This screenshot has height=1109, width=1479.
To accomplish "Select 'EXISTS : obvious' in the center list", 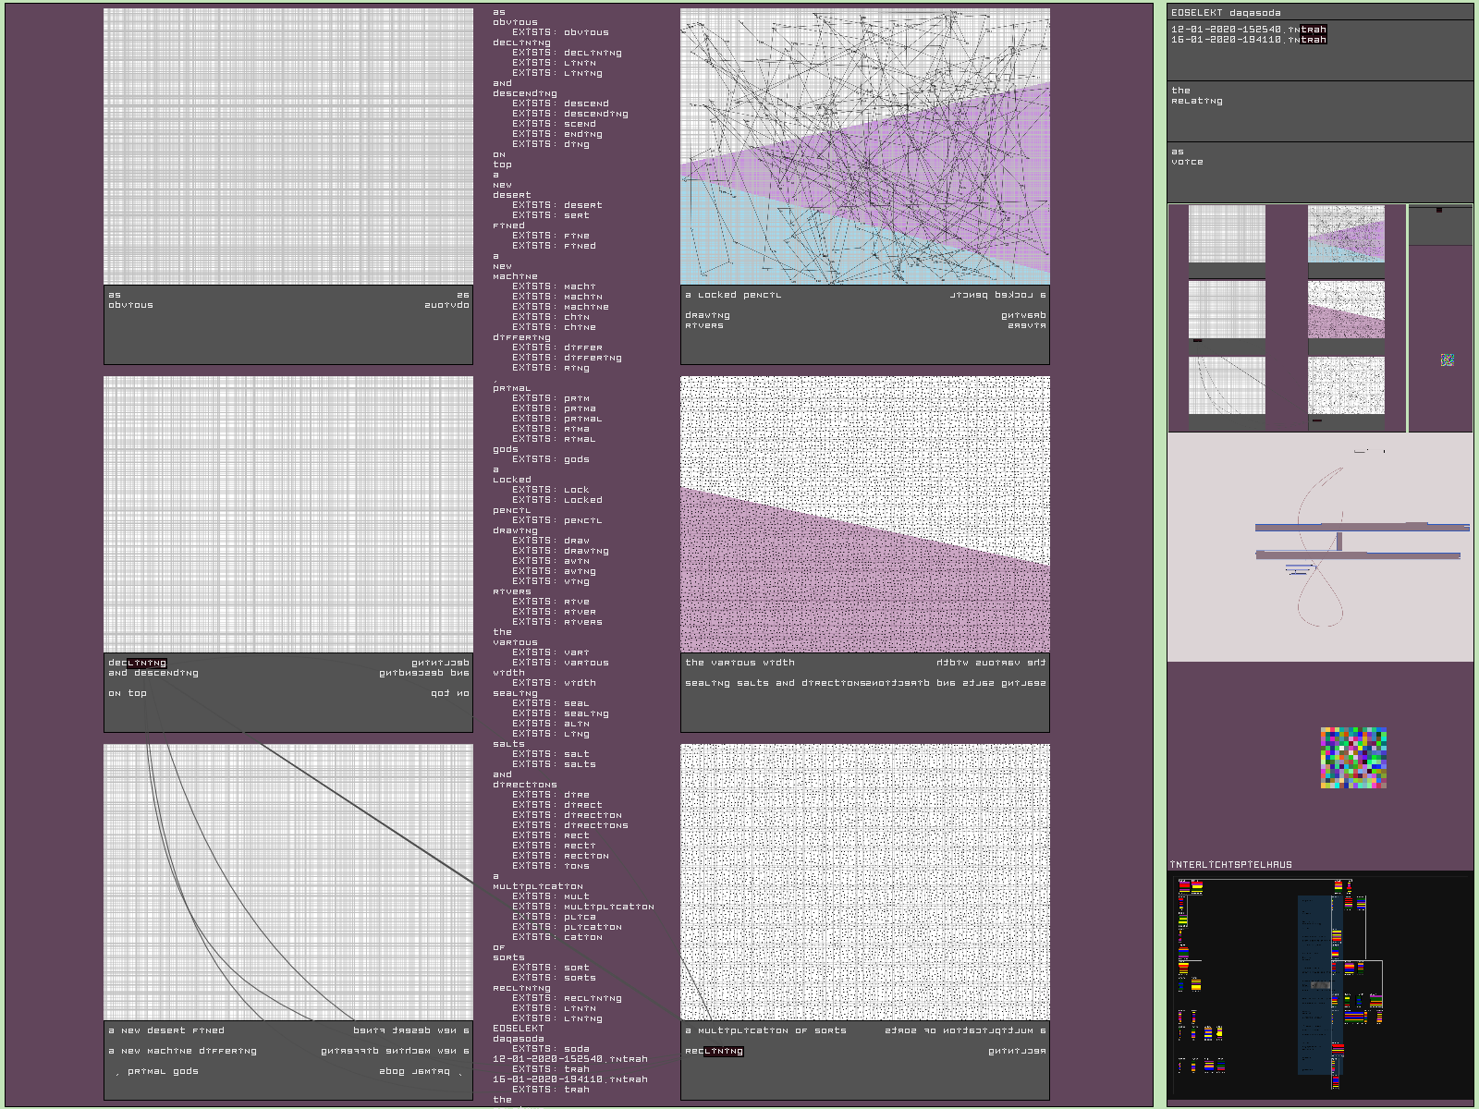I will (560, 32).
